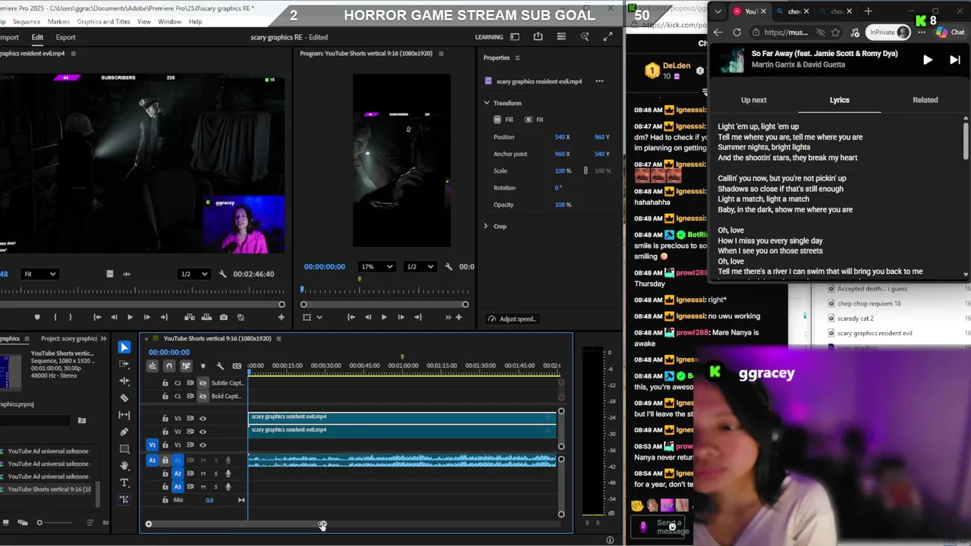The width and height of the screenshot is (971, 546).
Task: Switch to Related tab in music player
Action: (x=925, y=100)
